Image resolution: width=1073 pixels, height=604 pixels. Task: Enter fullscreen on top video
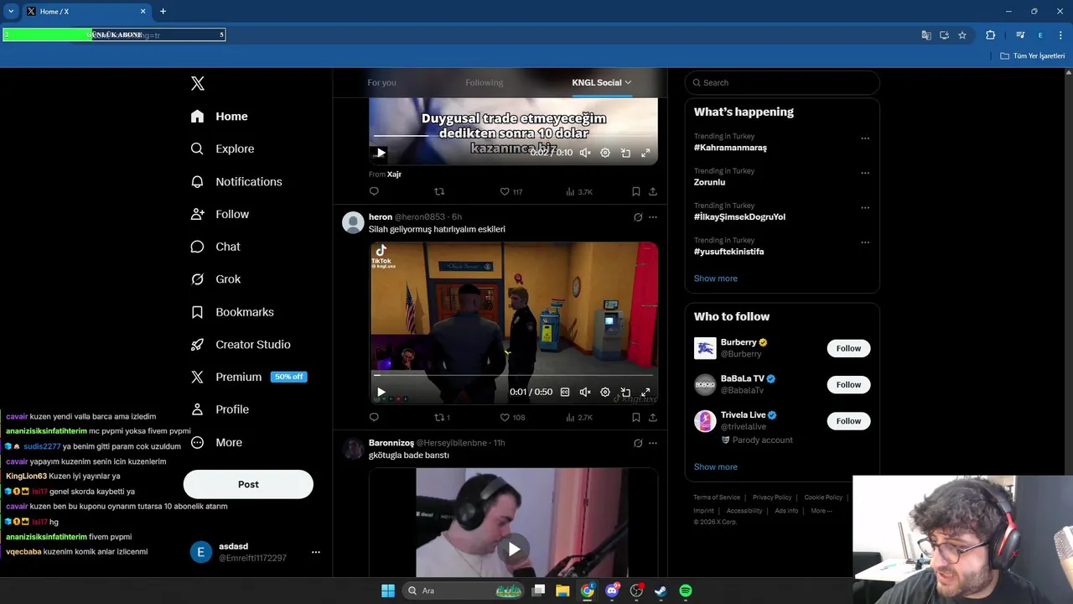click(645, 153)
